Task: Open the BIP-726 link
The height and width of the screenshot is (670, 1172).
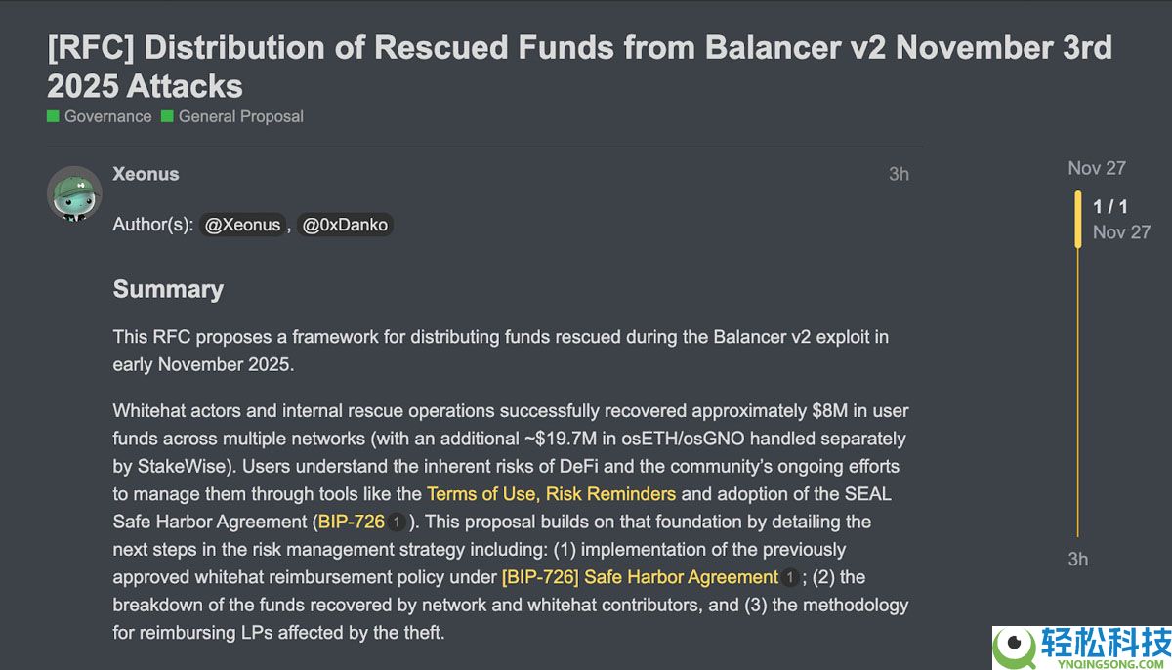Action: point(352,522)
